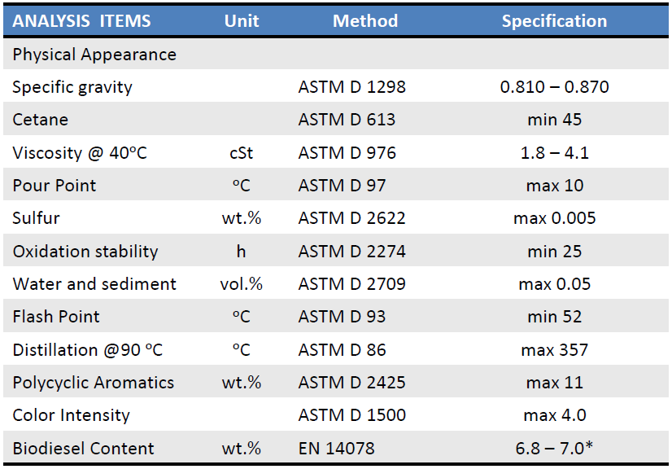Click the vol.% unit cell
672x469 pixels.
[242, 284]
